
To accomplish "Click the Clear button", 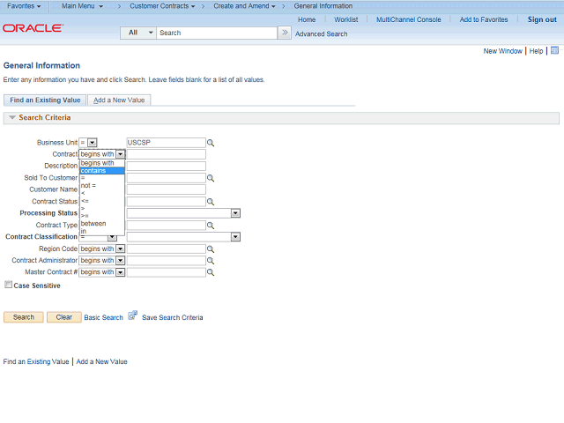I will pyautogui.click(x=64, y=317).
